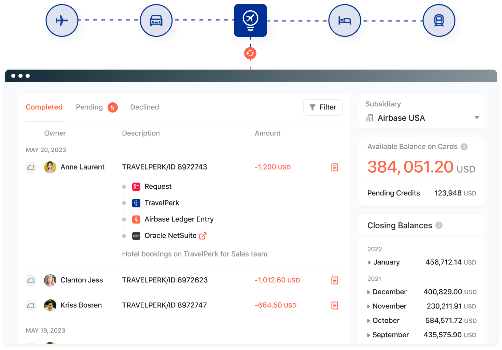The height and width of the screenshot is (350, 502).
Task: Click cloud sync icon beside Anne Laurent
Action: point(31,167)
